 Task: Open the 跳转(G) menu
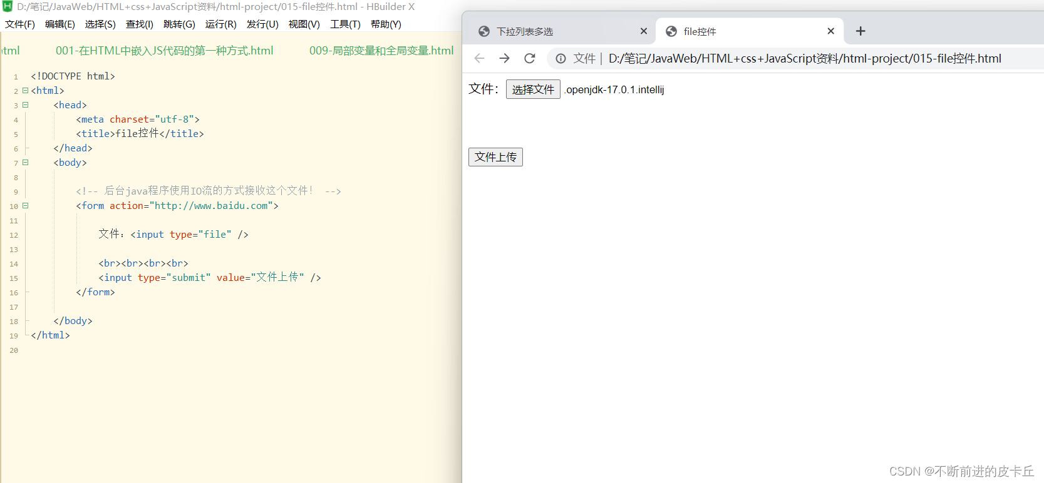[x=179, y=24]
